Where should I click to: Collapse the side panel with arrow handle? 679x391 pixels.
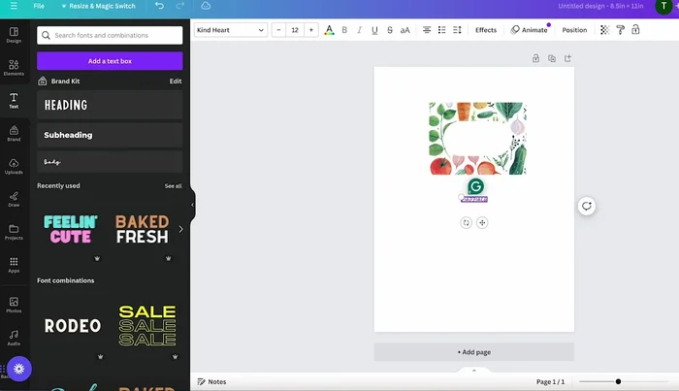point(192,205)
